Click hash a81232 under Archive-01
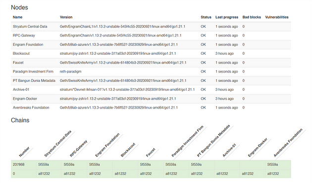This screenshot has height=183, width=312. (x=222, y=174)
